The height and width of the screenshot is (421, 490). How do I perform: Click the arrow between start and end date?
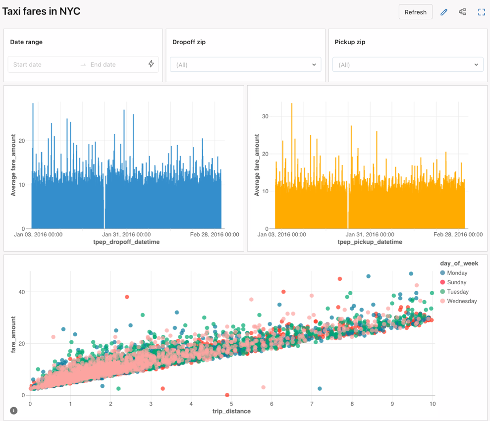pyautogui.click(x=83, y=65)
